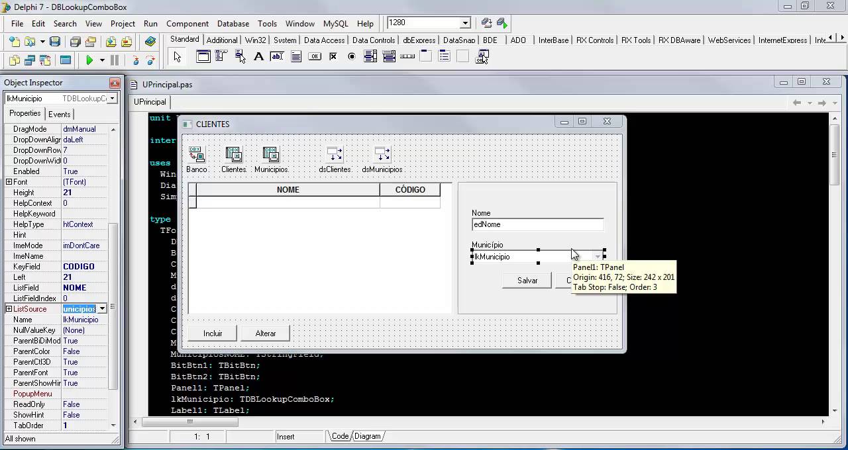
Task: Open the dropdown arrow beside Open icon
Action: [42, 42]
